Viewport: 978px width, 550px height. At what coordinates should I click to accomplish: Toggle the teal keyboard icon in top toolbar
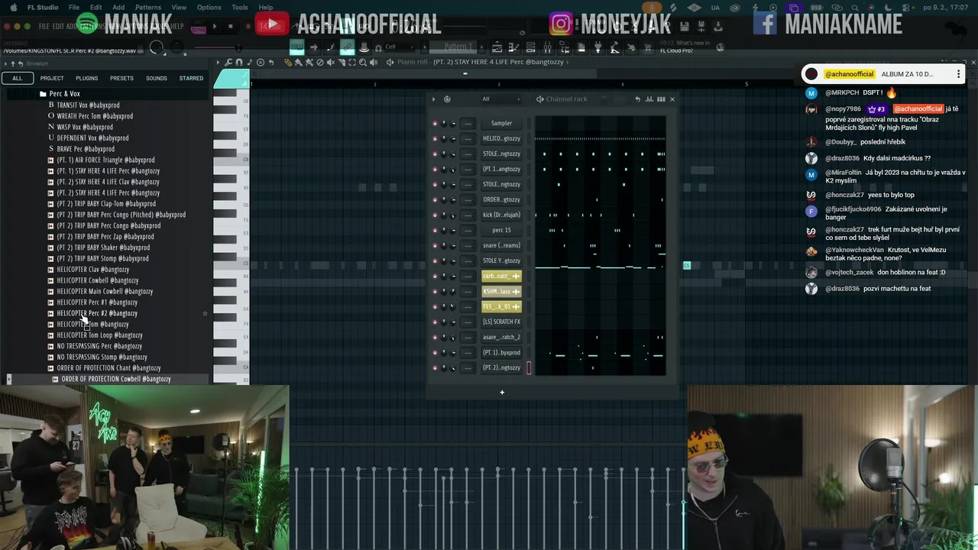point(296,47)
